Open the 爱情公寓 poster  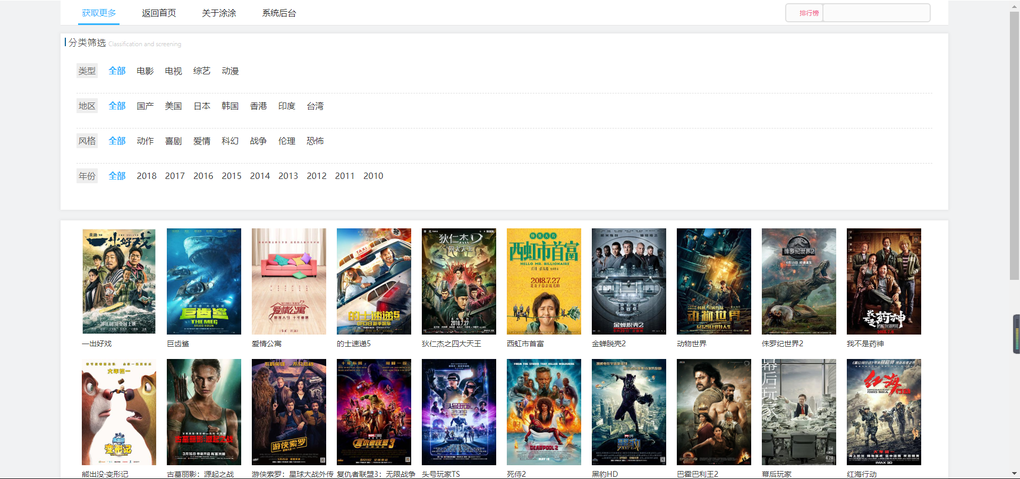click(x=289, y=281)
